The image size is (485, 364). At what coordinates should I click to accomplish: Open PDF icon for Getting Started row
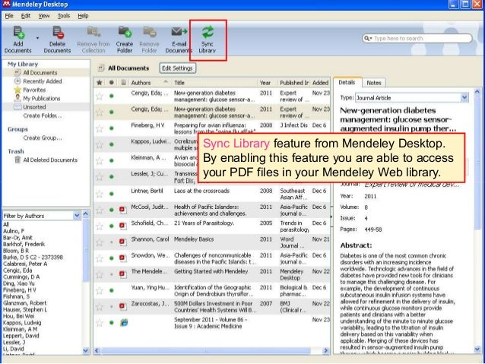click(x=123, y=274)
